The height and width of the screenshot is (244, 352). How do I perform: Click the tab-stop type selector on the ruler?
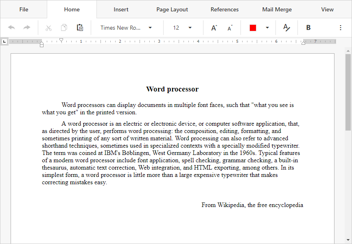click(4, 41)
